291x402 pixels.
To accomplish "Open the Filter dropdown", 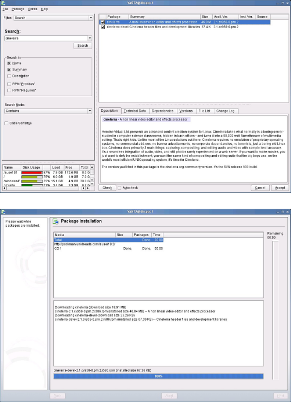I will [53, 18].
